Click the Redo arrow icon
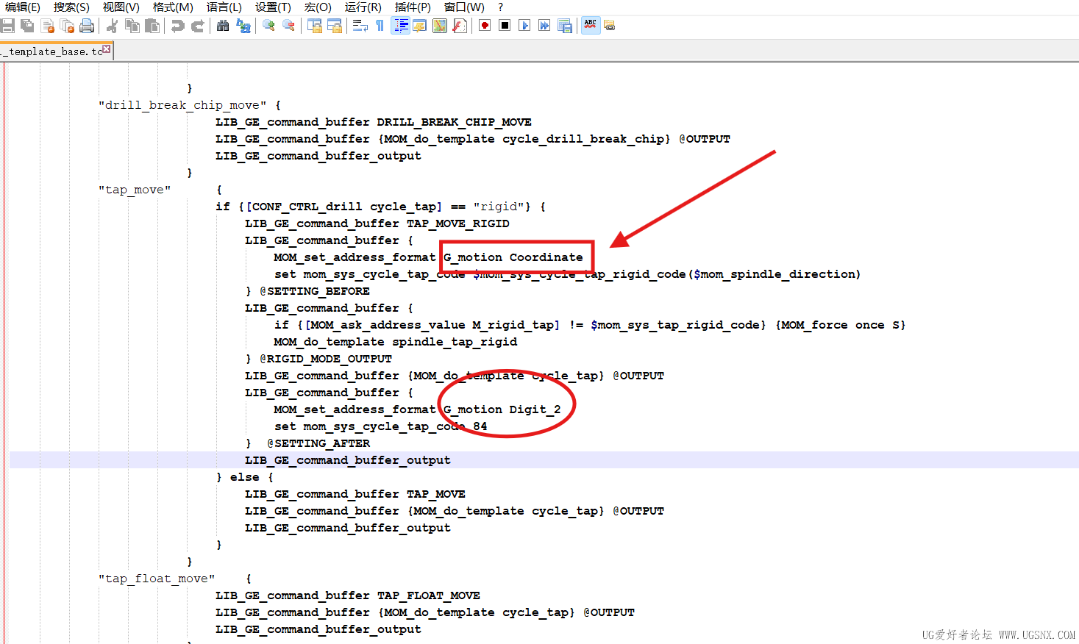The image size is (1079, 644). [x=197, y=26]
